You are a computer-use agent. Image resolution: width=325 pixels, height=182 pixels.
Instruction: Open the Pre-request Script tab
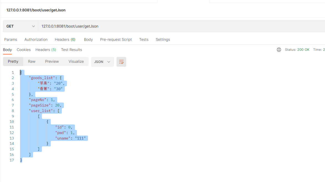116,40
